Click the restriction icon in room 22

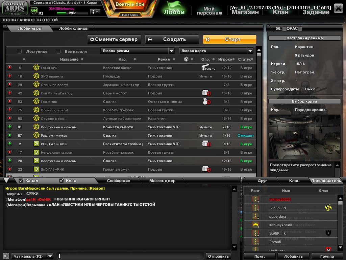(206, 169)
